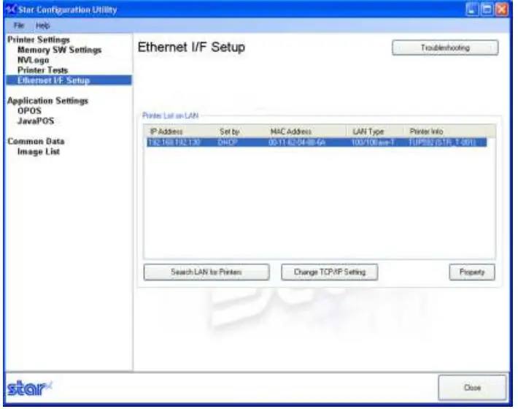Image resolution: width=518 pixels, height=409 pixels.
Task: Click the Close button at bottom
Action: pyautogui.click(x=473, y=388)
